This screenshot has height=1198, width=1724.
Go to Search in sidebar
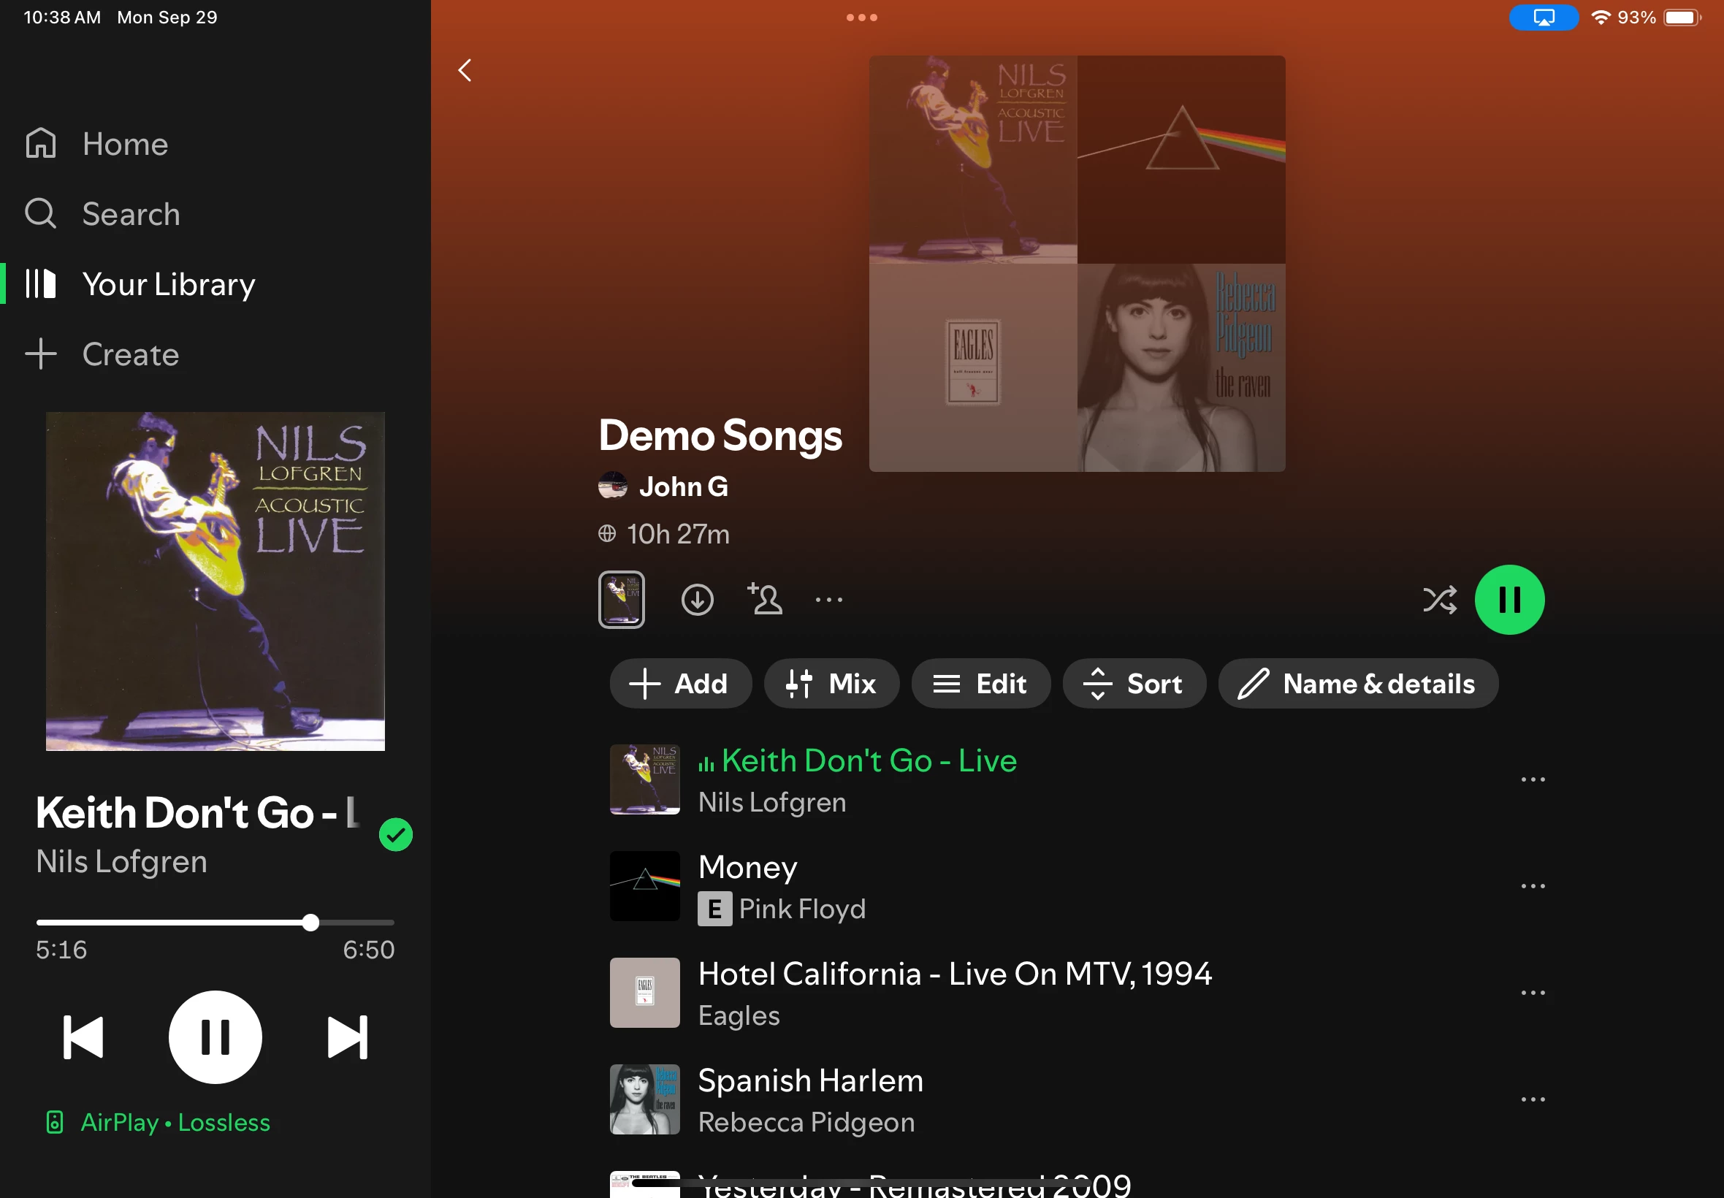130,214
